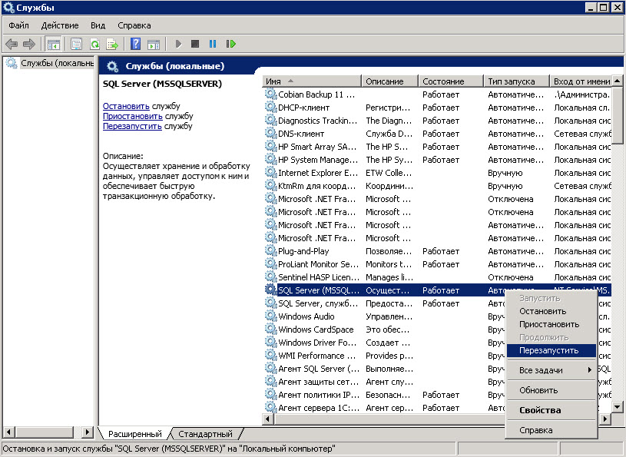Viewport: 626px width, 457px height.
Task: Click services list horizontal scroll left arrow
Action: click(268, 419)
